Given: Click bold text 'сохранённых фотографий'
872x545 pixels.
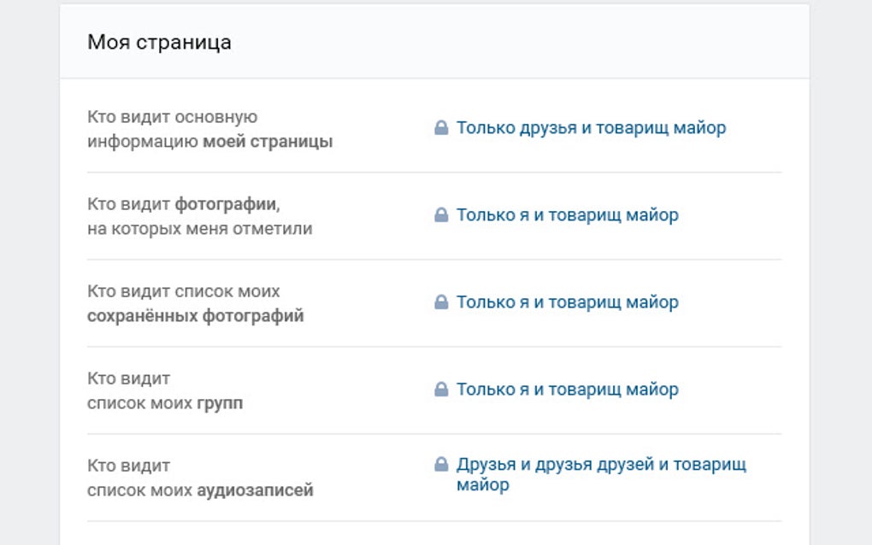Looking at the screenshot, I should click(x=196, y=316).
